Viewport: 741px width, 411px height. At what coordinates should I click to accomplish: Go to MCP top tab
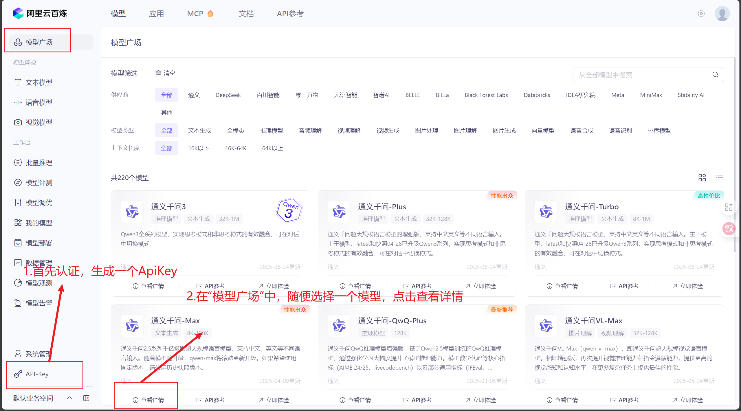coord(200,14)
